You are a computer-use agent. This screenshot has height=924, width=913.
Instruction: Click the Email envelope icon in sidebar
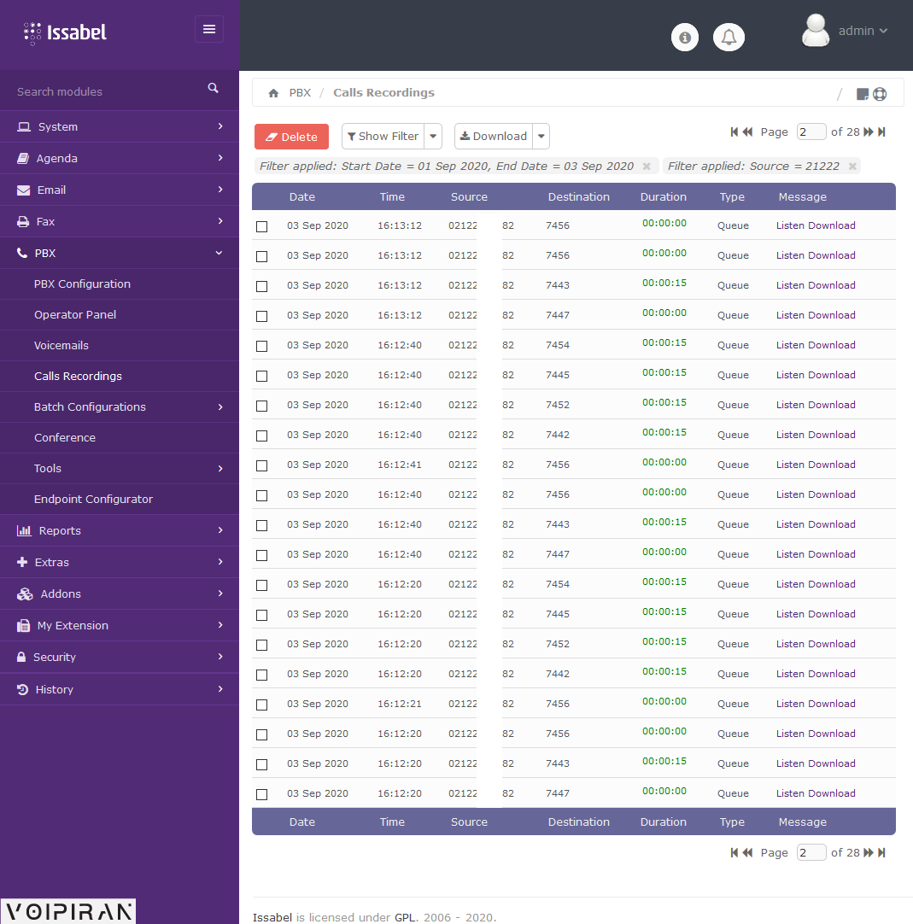24,190
